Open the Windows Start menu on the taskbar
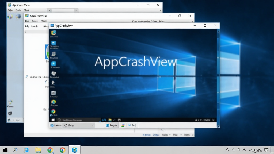 click(5, 150)
